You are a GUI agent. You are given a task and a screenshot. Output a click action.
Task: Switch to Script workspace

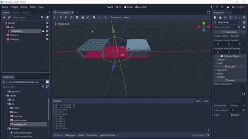[128, 7]
